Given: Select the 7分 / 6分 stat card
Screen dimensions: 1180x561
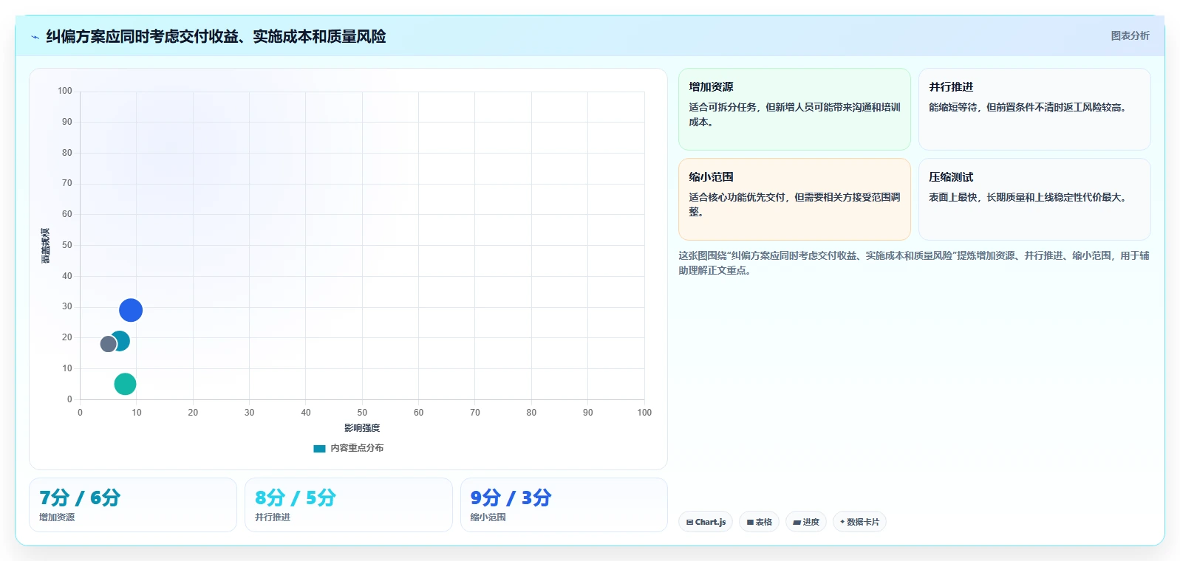Looking at the screenshot, I should tap(133, 505).
